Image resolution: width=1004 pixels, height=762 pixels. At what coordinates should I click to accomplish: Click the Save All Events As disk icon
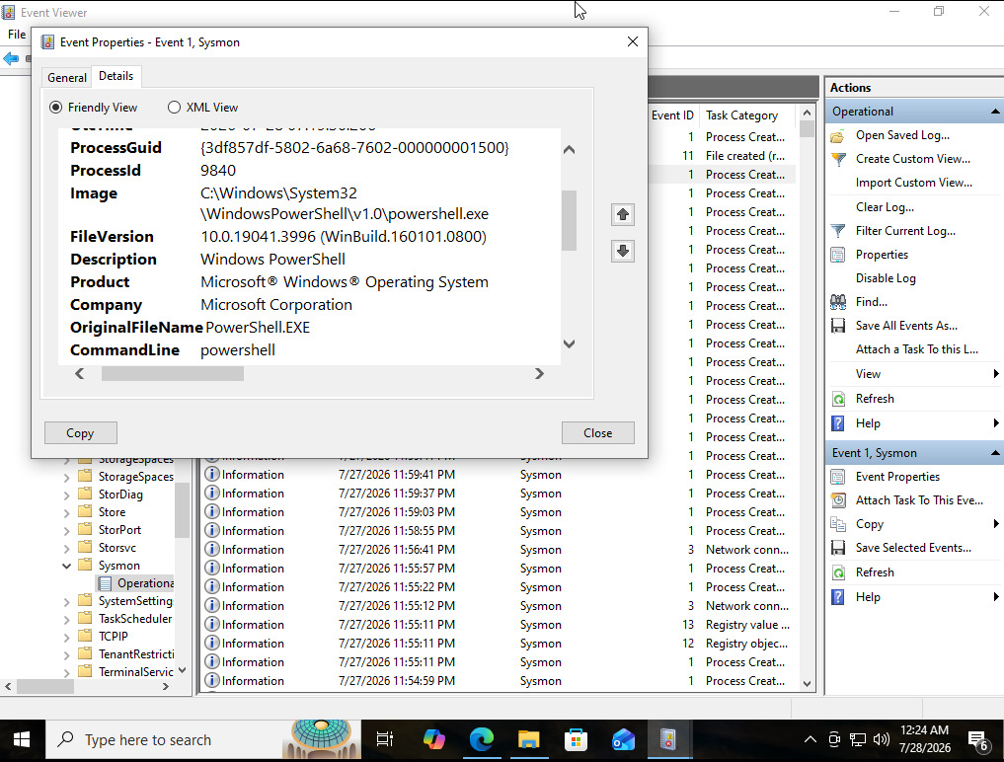coord(837,326)
